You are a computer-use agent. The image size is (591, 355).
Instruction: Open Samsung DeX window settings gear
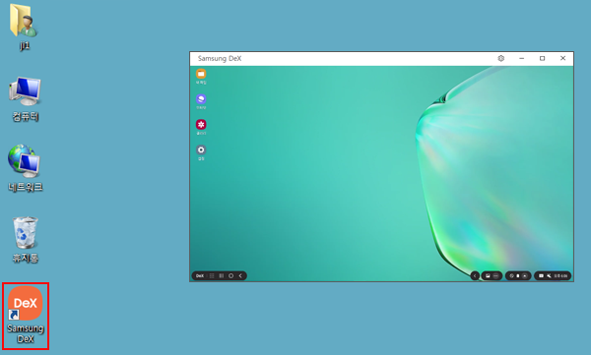pyautogui.click(x=501, y=58)
